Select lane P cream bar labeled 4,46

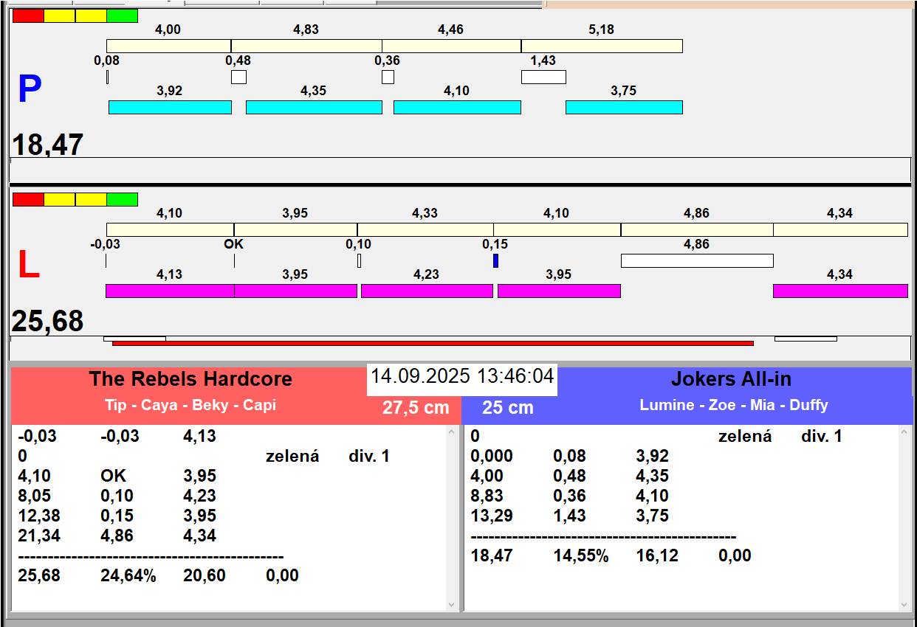coord(452,46)
